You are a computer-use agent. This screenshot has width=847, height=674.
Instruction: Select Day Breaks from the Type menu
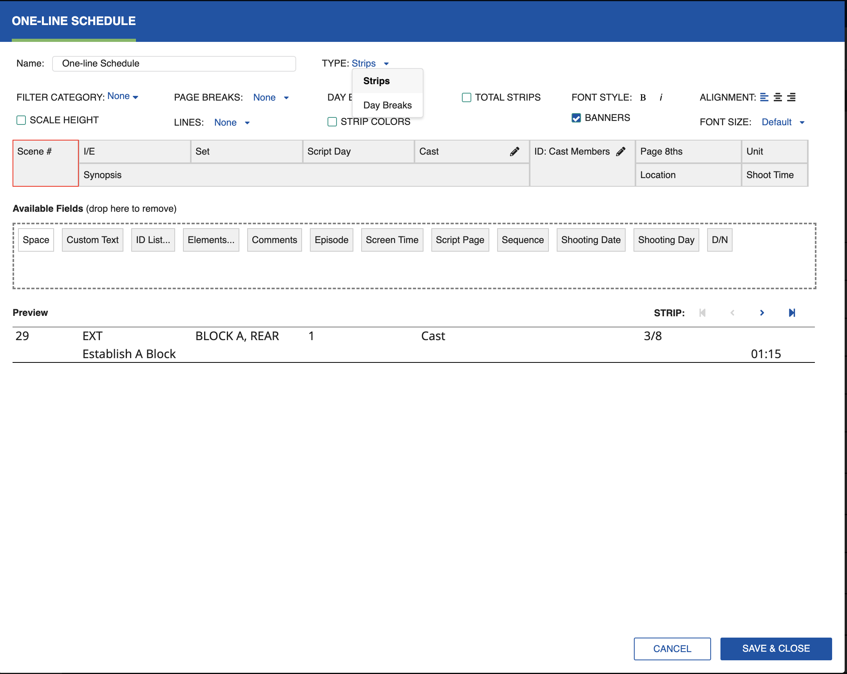387,105
